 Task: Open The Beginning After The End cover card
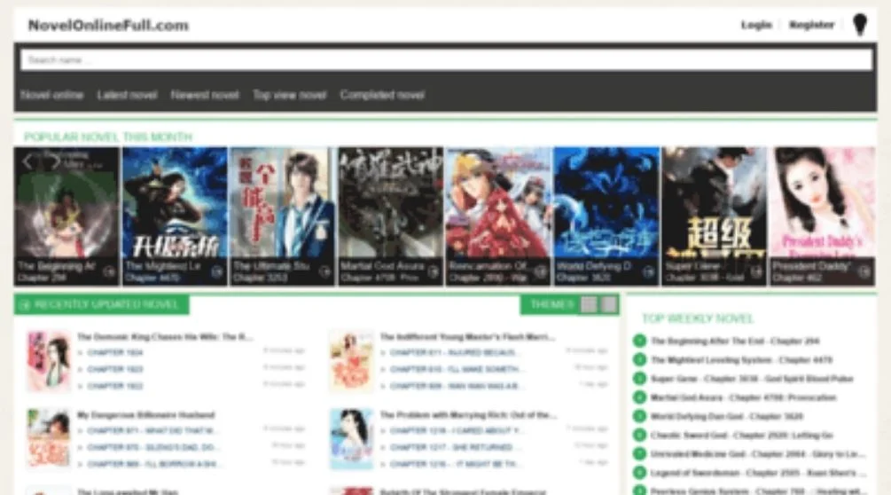tap(66, 216)
